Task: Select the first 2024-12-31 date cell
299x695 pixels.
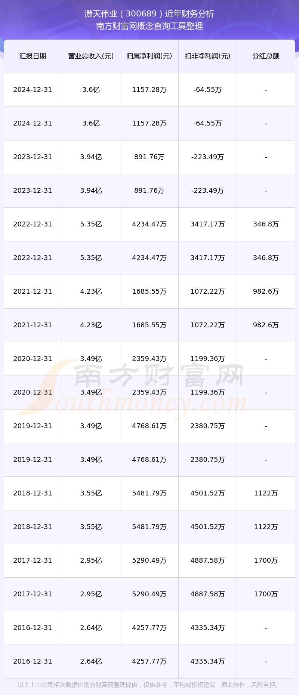Action: 33,90
